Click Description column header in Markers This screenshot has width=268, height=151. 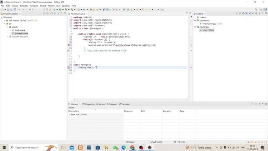click(x=95, y=111)
